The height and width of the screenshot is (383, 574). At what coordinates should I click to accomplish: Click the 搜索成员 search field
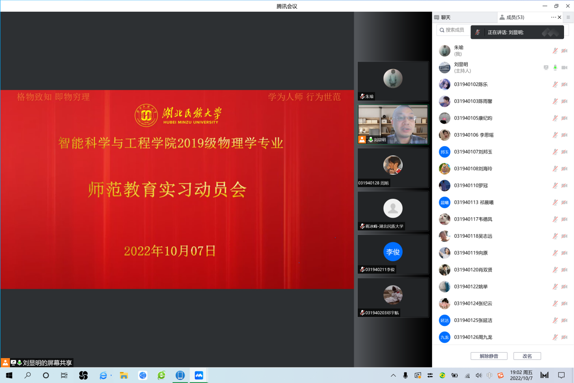453,30
